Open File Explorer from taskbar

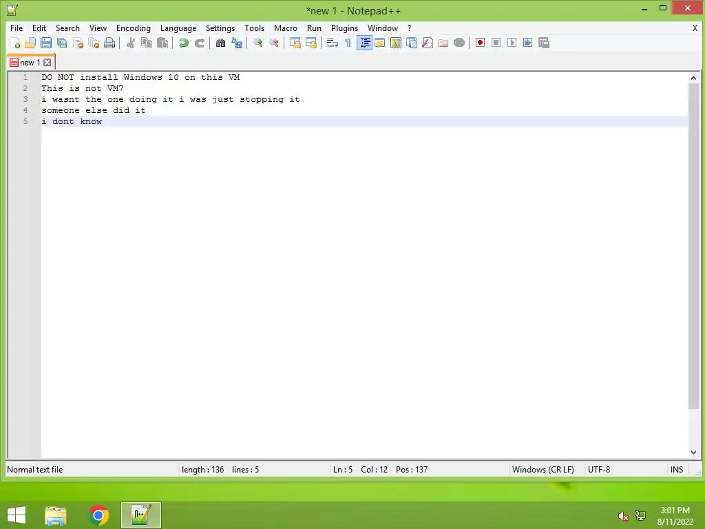click(56, 515)
